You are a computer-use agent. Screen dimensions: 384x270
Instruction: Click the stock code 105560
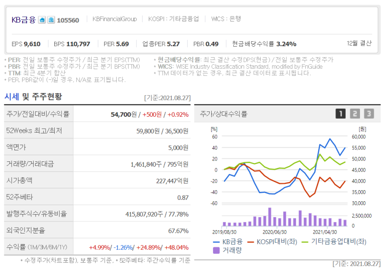[x=68, y=20]
